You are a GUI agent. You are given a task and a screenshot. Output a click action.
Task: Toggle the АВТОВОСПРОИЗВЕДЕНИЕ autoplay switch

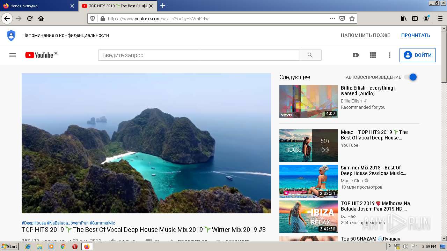411,77
